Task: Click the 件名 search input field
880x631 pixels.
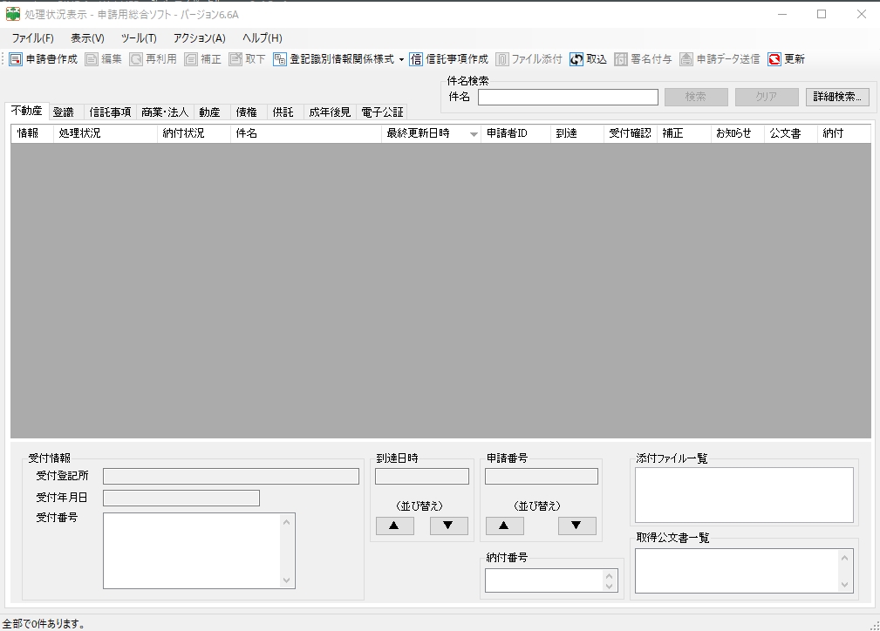Action: (568, 97)
